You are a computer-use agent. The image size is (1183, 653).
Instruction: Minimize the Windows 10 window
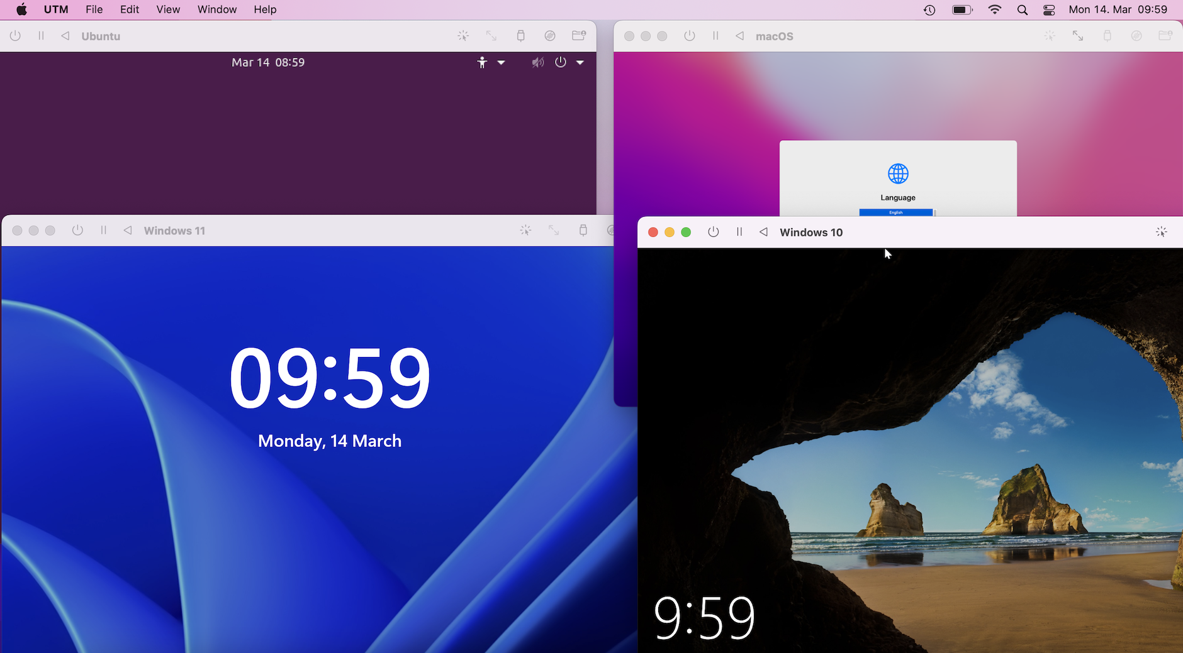point(670,233)
